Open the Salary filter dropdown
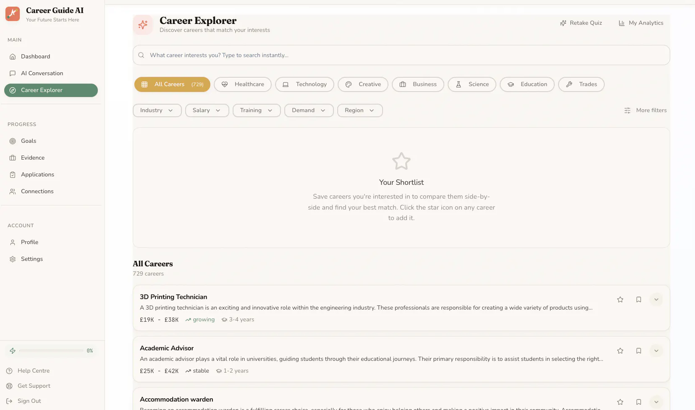695x410 pixels. (x=207, y=110)
